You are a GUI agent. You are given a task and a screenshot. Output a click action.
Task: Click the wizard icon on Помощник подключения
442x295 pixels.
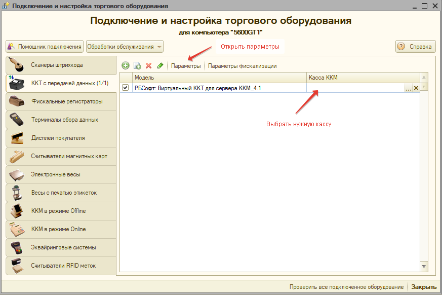(x=11, y=46)
